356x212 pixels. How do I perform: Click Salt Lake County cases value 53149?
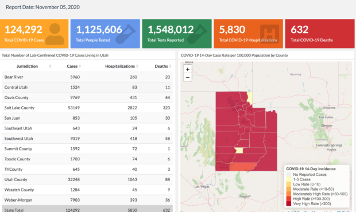click(74, 108)
